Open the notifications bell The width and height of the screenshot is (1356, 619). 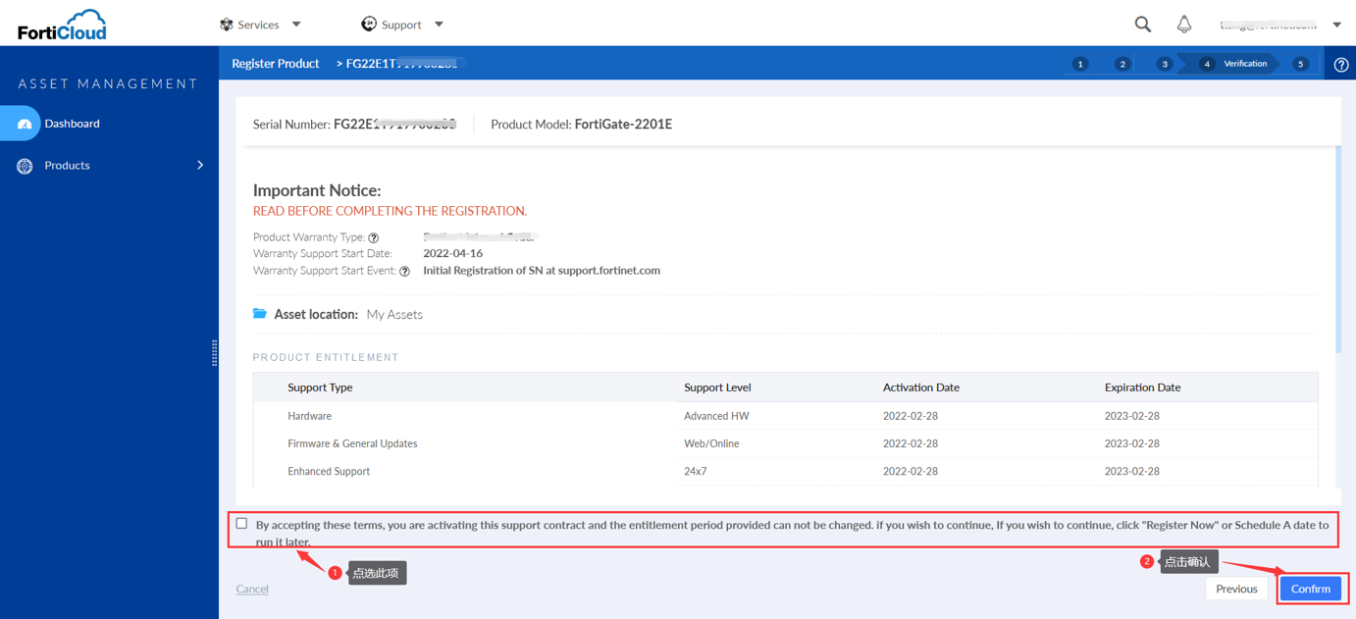(1184, 25)
